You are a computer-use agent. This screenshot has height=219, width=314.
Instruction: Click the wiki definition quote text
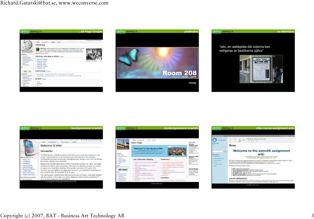point(245,49)
